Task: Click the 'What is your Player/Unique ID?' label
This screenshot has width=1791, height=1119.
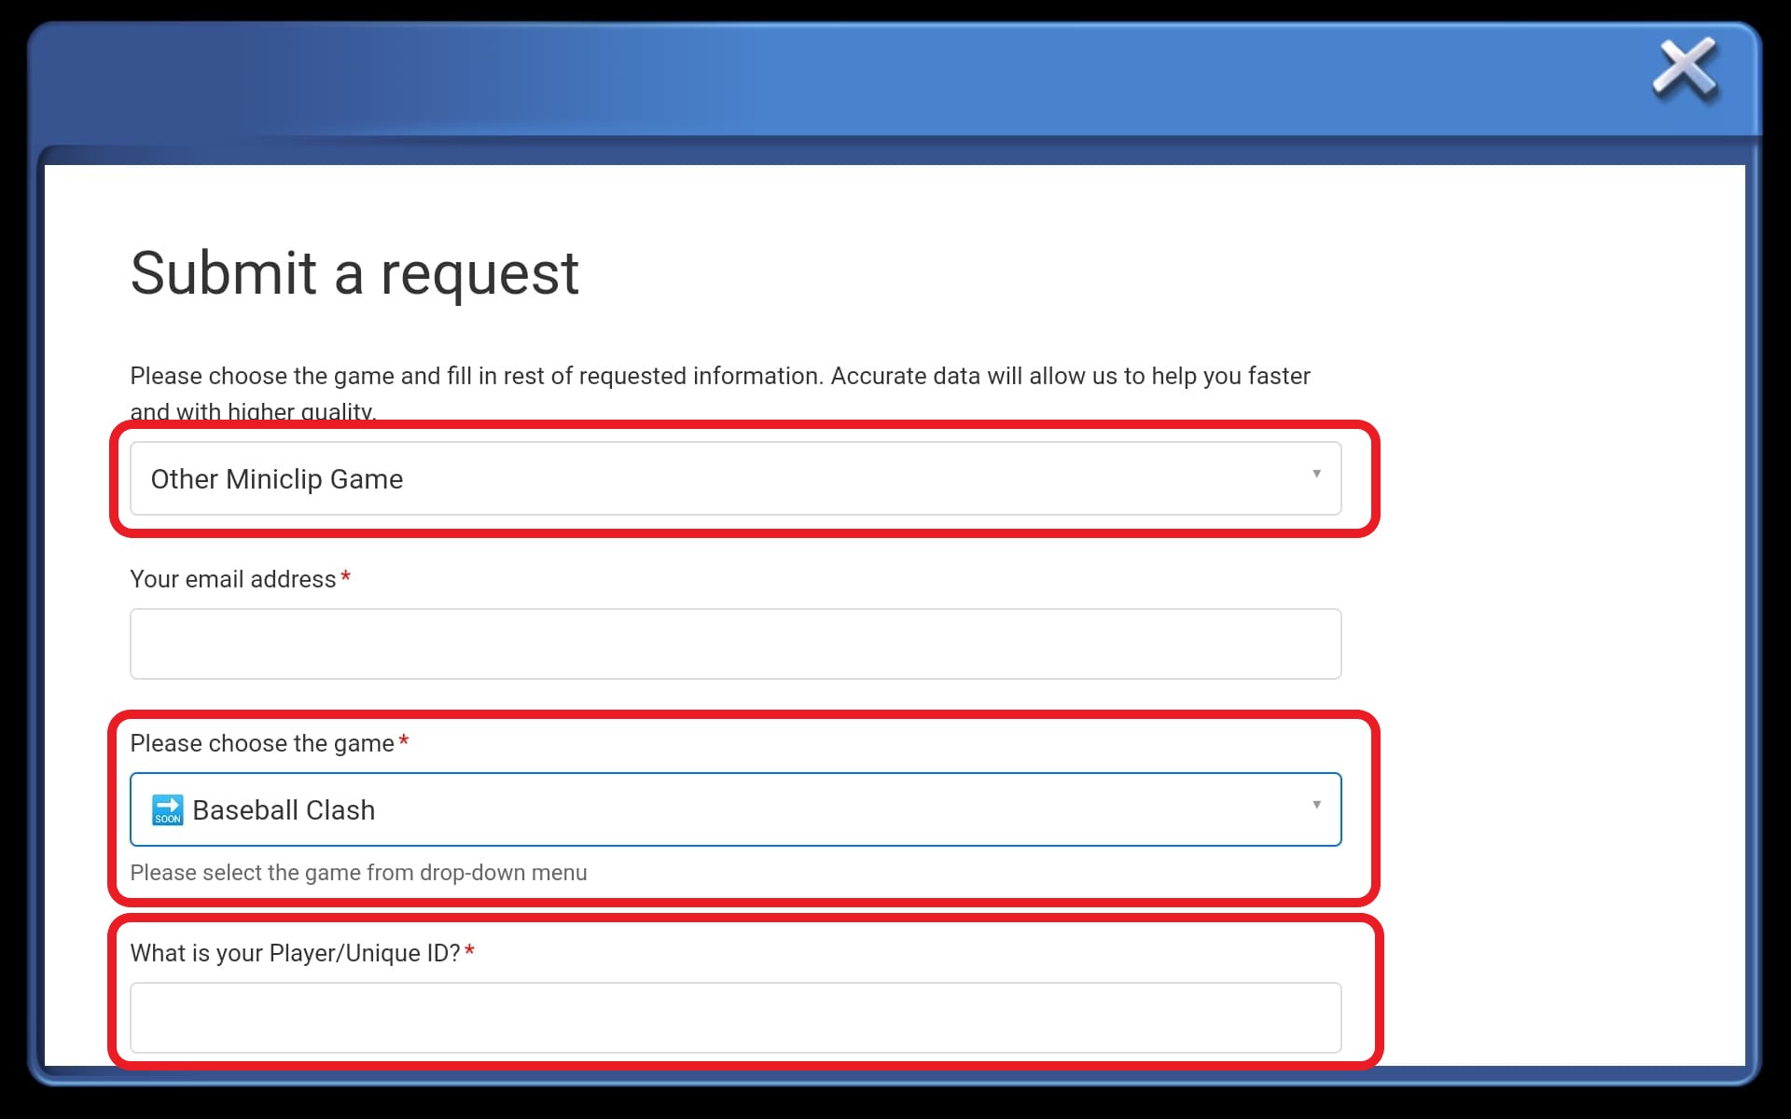Action: [296, 953]
